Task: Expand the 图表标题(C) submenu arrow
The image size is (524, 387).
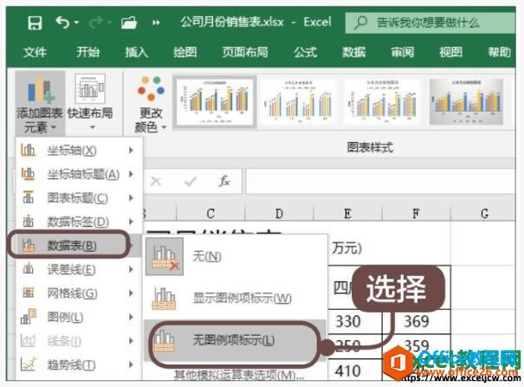Action: pyautogui.click(x=132, y=198)
